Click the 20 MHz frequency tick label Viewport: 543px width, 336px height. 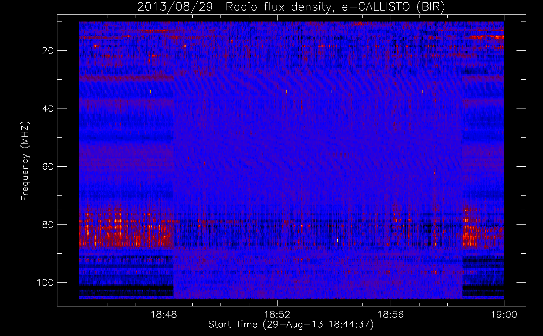pos(48,51)
